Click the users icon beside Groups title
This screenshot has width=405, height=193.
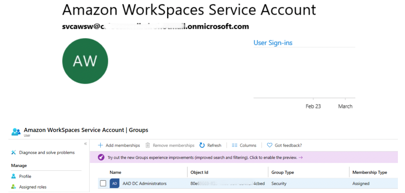point(16,131)
